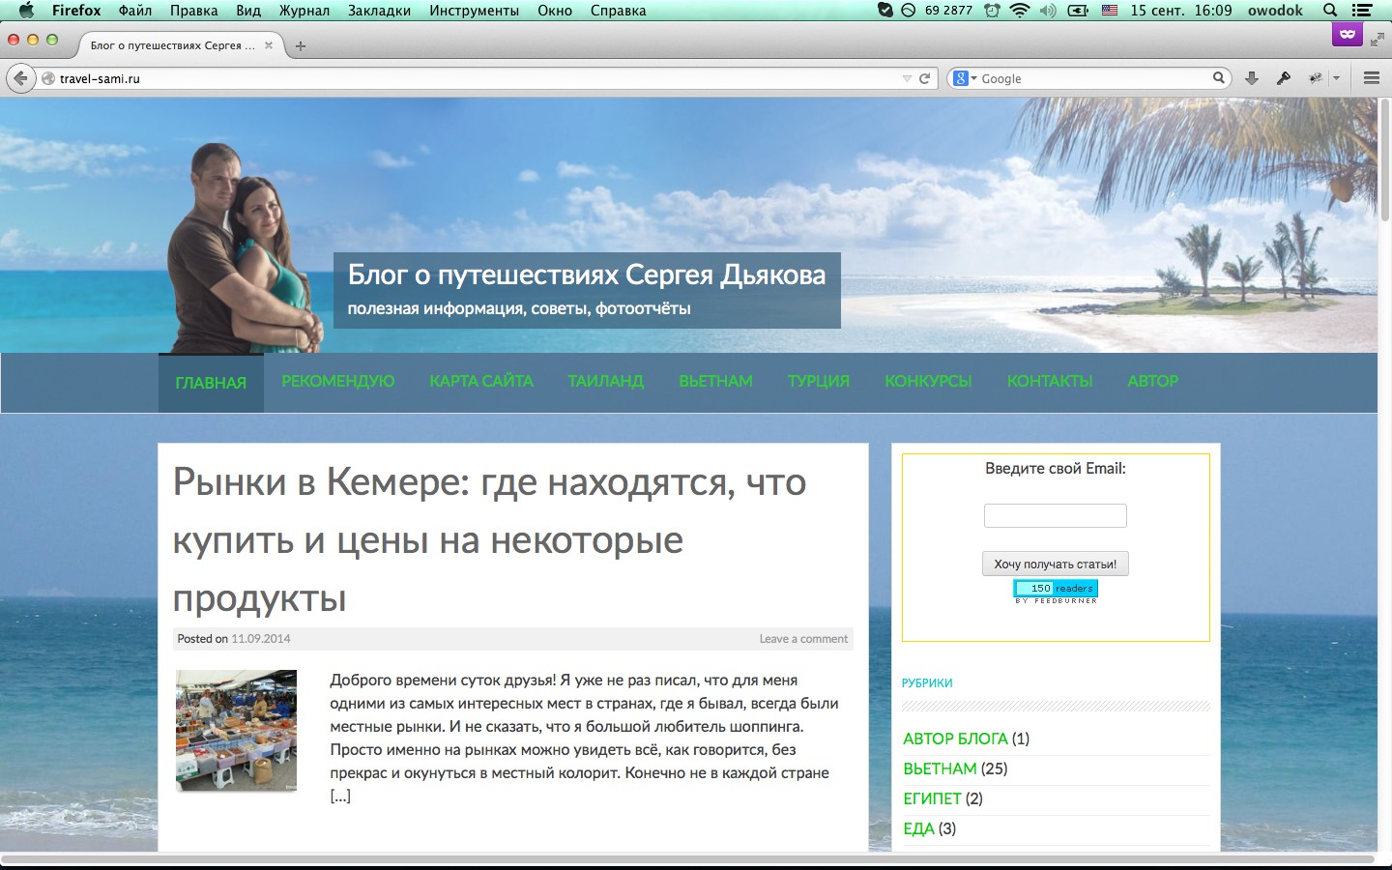The width and height of the screenshot is (1392, 870).
Task: Open the Firefox hamburger menu
Action: [1371, 78]
